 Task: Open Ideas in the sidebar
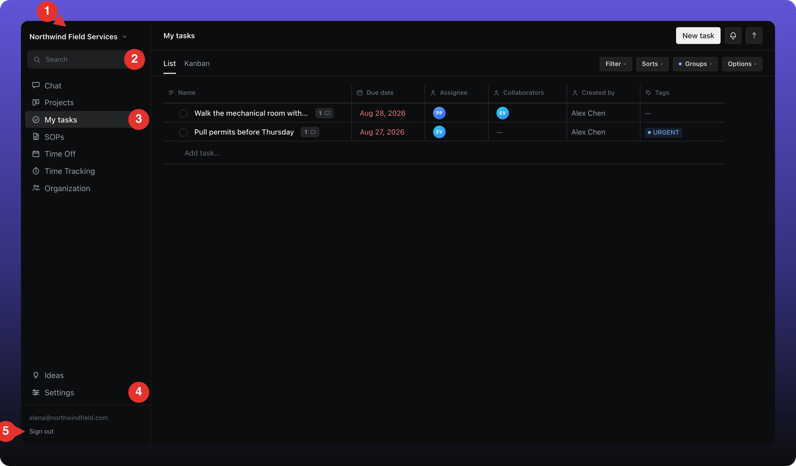(x=86, y=375)
